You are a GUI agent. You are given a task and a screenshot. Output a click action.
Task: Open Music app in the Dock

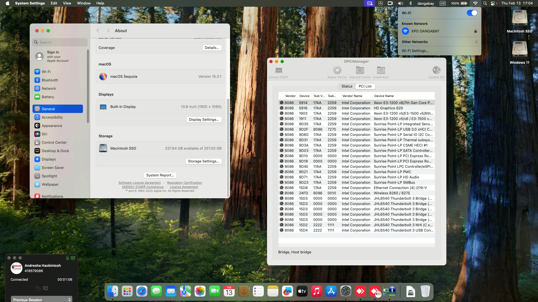point(317,291)
